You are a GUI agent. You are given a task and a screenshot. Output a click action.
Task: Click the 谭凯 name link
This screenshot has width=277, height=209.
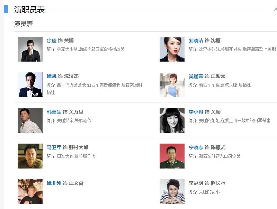52,76
